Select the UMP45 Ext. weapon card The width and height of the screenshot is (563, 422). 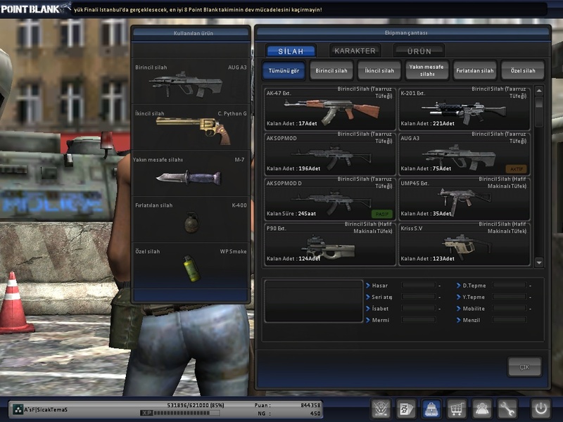click(x=464, y=198)
